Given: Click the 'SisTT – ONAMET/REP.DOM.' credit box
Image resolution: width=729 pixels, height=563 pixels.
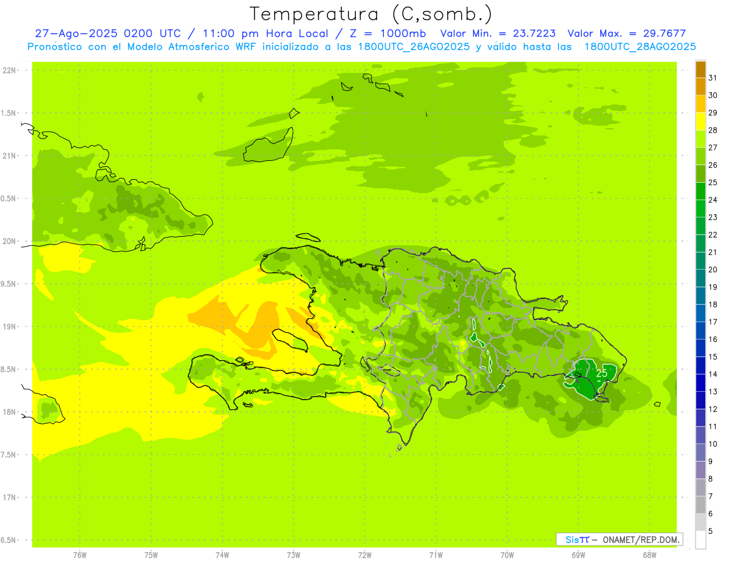Looking at the screenshot, I should tap(619, 539).
